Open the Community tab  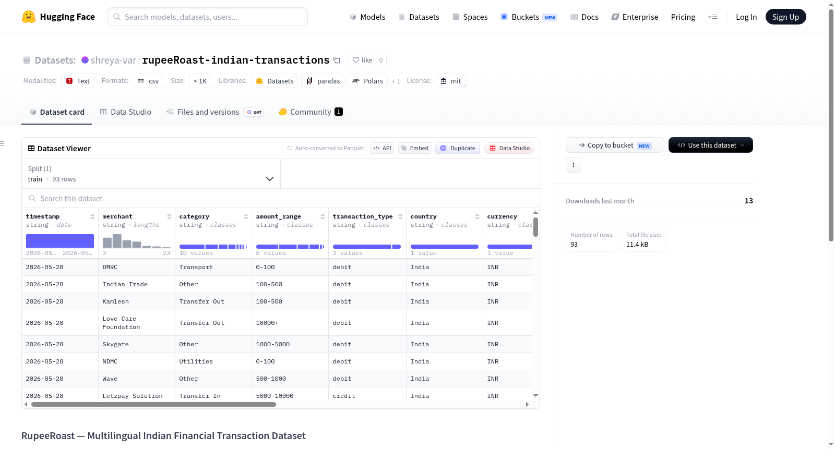[x=311, y=112]
